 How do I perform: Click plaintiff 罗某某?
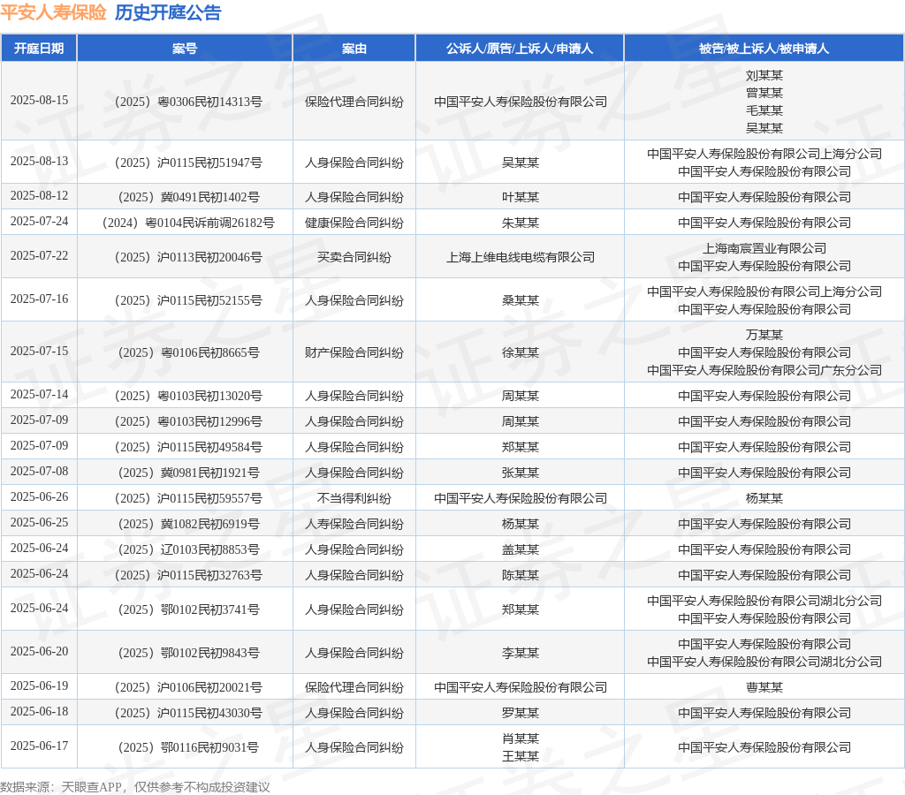pyautogui.click(x=520, y=713)
